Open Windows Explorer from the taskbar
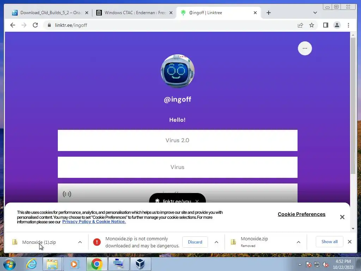361x271 pixels. [x=52, y=264]
